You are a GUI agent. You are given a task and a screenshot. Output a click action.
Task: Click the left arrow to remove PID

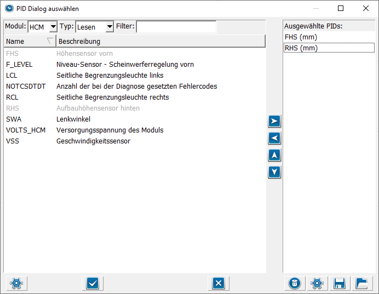[x=274, y=138]
